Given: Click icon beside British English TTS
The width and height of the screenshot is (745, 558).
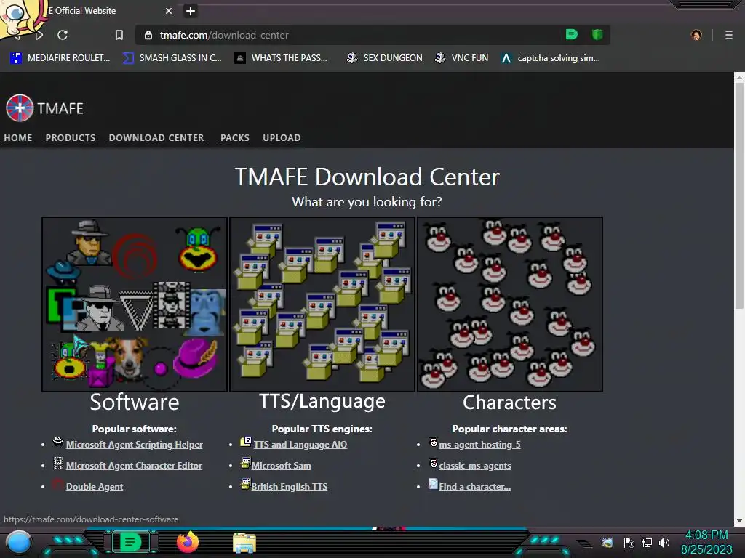Looking at the screenshot, I should tap(246, 483).
